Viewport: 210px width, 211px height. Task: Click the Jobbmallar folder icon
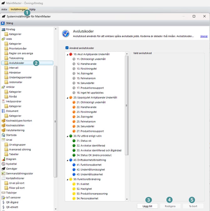coord(6,82)
